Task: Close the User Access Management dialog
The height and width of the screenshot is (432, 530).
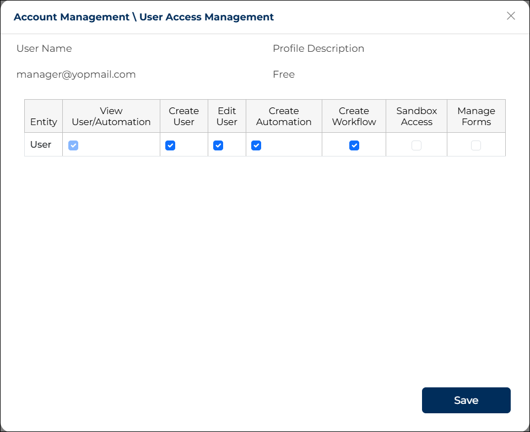Action: click(x=511, y=16)
